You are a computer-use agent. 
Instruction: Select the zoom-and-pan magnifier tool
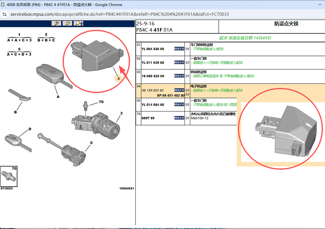coord(79,23)
